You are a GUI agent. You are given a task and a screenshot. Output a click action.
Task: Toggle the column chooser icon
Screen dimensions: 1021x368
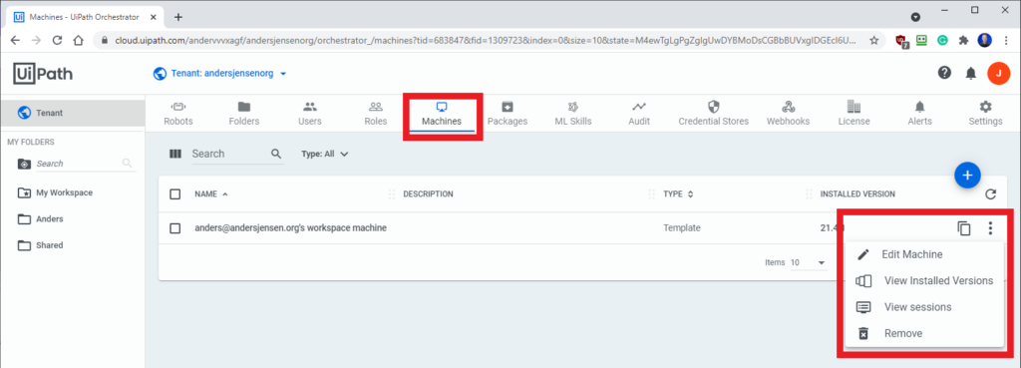pos(175,154)
